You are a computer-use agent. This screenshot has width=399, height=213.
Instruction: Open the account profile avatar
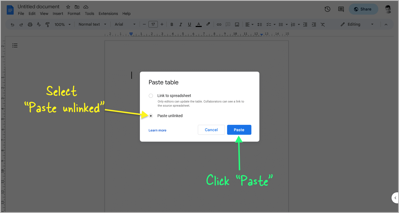coord(388,9)
